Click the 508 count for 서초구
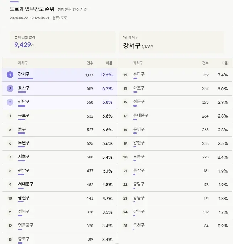Viewport: 233px width, 244px height. tap(90, 157)
